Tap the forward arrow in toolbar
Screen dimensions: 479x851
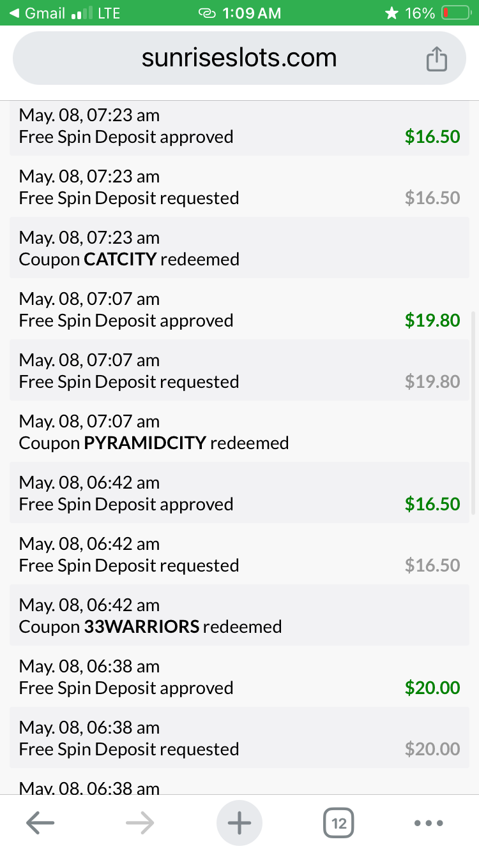click(140, 823)
